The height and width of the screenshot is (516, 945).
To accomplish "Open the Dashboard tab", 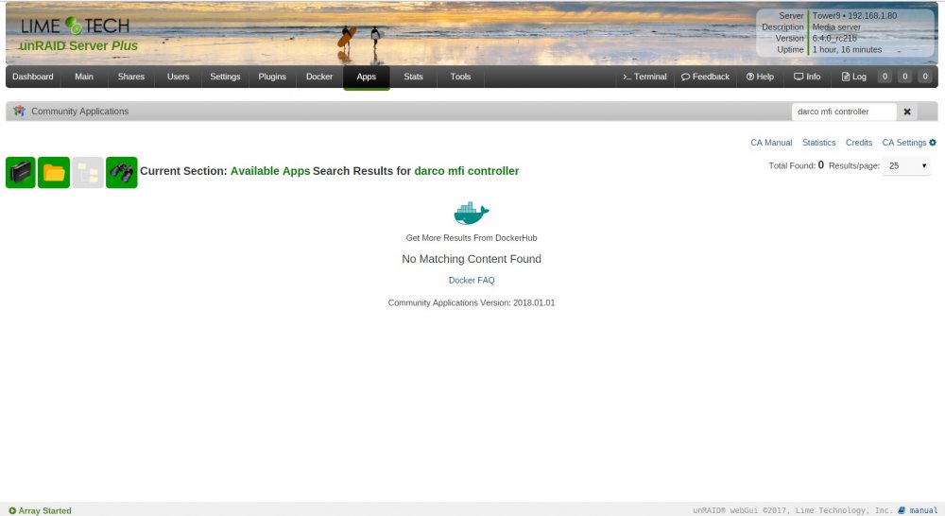I will (32, 77).
